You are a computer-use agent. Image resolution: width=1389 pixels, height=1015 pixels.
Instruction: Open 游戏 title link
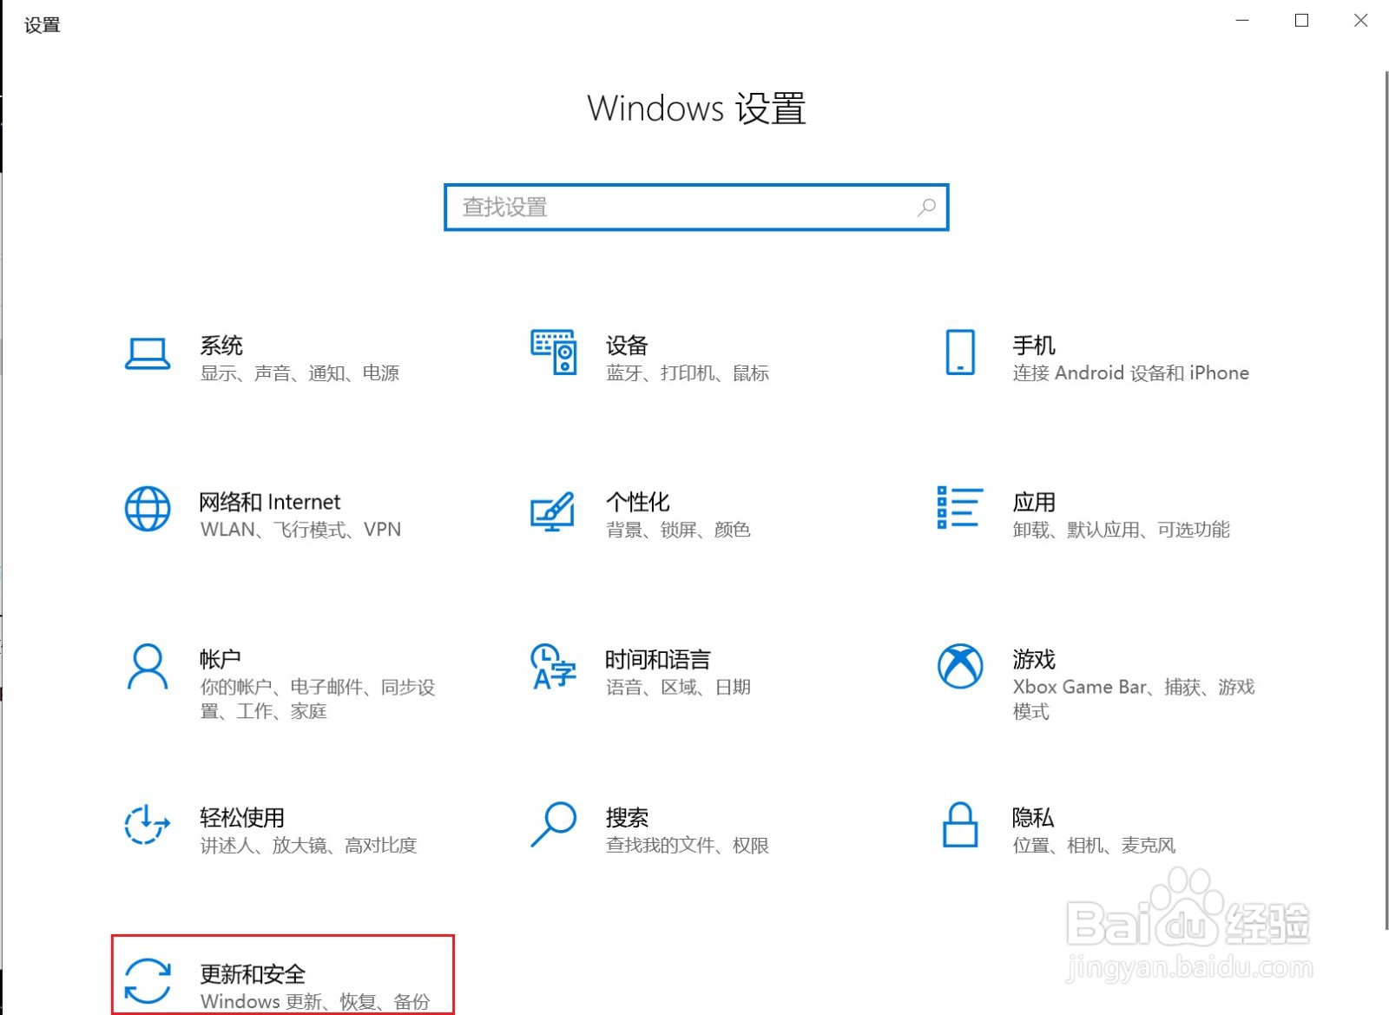point(1034,659)
